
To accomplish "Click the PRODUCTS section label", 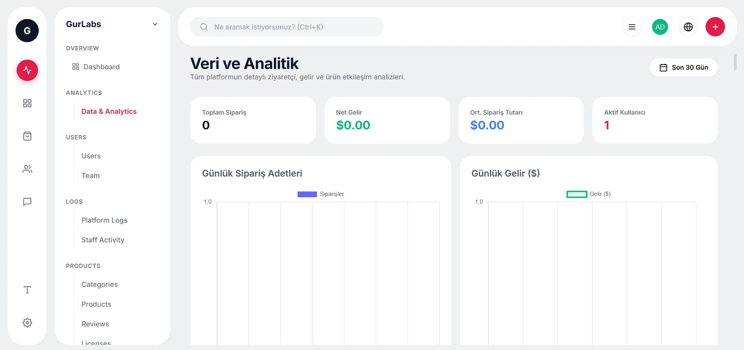I will tap(83, 266).
